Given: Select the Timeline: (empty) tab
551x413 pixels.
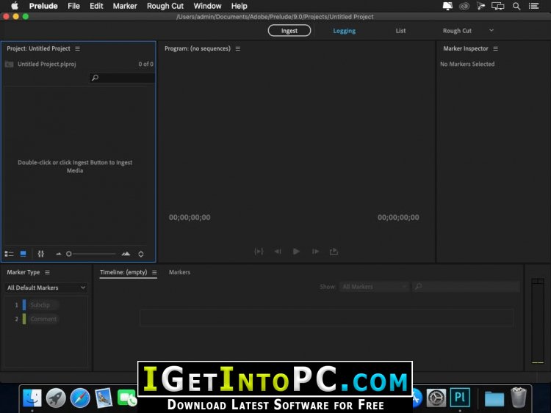Looking at the screenshot, I should [x=123, y=272].
